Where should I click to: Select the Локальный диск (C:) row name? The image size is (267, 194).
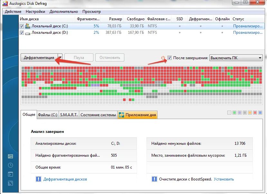click(50, 26)
